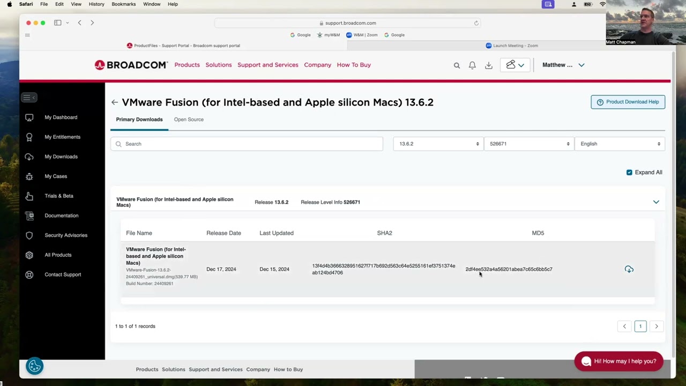
Task: Click the My Dashboard sidebar icon
Action: click(29, 117)
